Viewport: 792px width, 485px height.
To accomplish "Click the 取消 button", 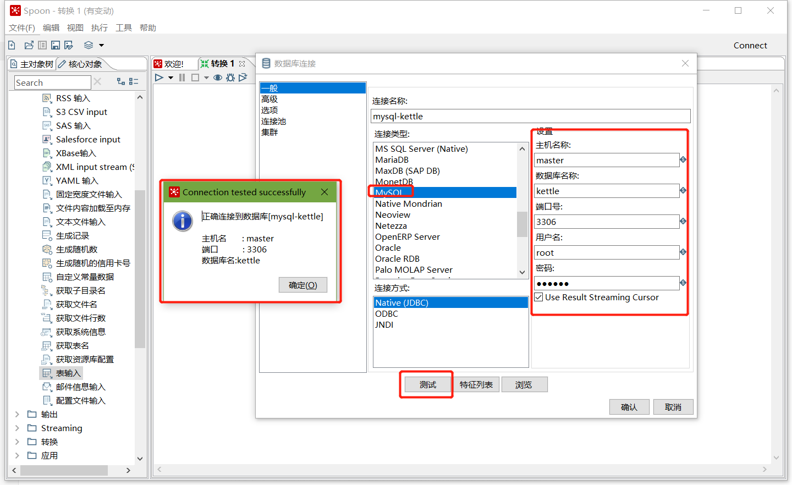I will point(673,407).
